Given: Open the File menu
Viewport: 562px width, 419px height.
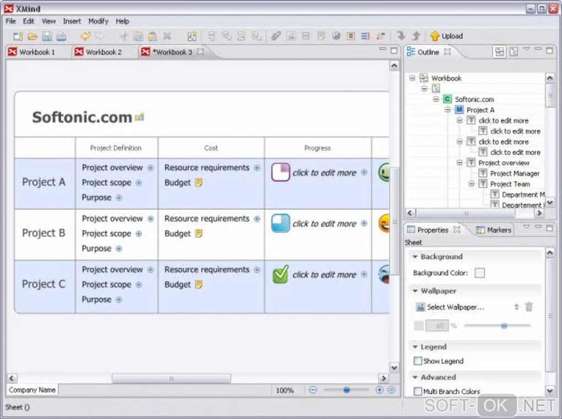Looking at the screenshot, I should (11, 21).
